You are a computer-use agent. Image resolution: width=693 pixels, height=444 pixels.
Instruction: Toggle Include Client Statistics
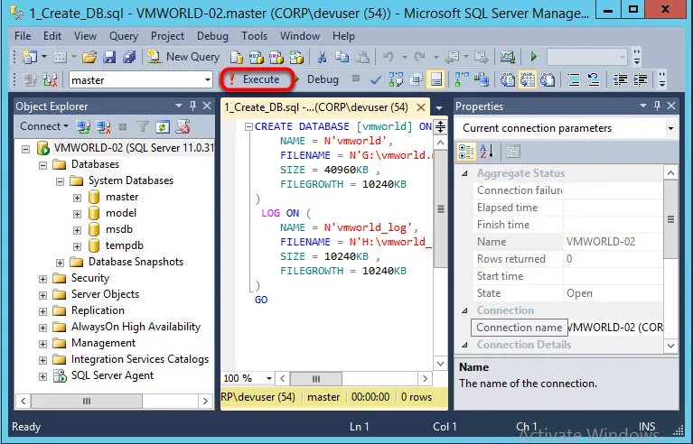coord(482,80)
